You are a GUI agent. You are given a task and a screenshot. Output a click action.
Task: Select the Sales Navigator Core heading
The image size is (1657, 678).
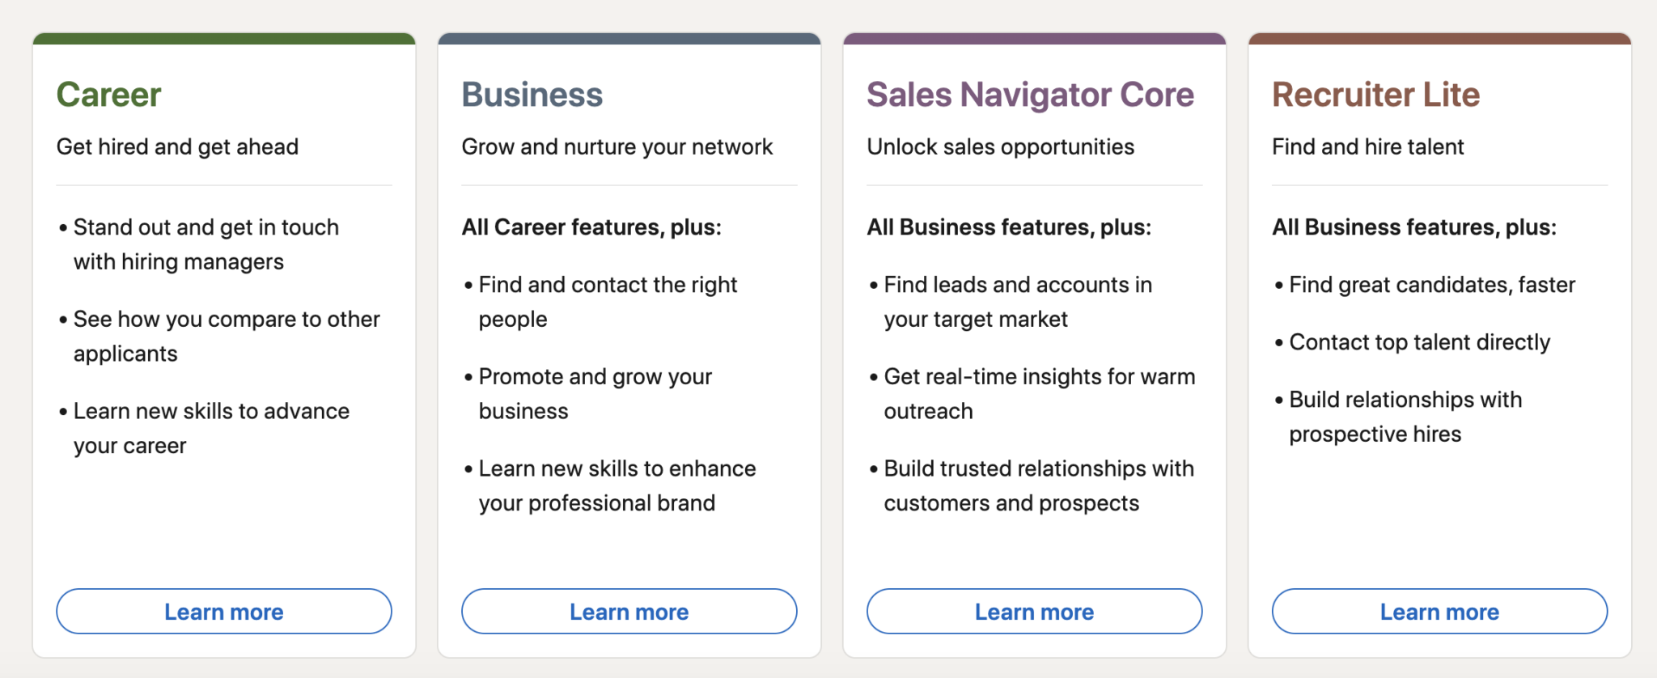(x=1029, y=94)
